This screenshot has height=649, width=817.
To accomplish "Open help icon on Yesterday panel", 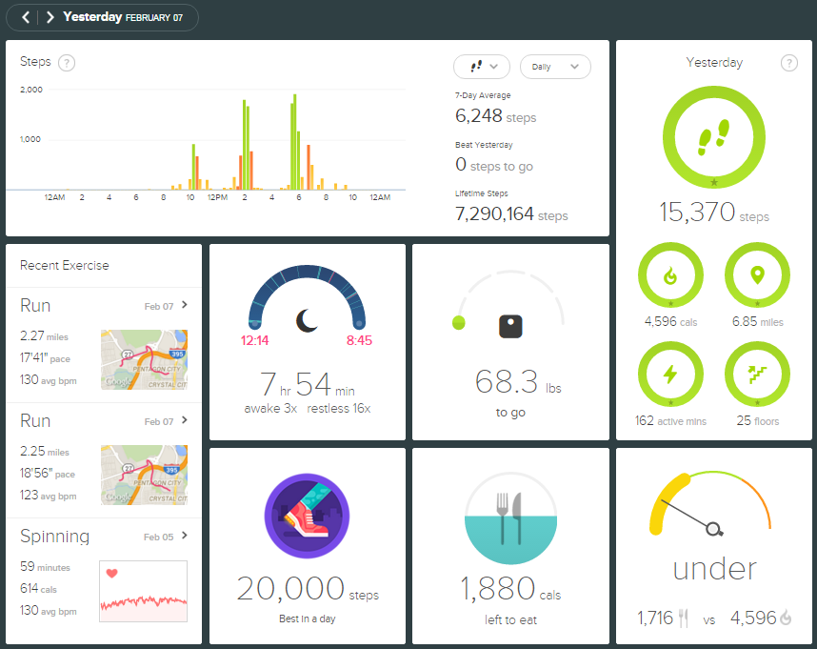I will point(788,63).
